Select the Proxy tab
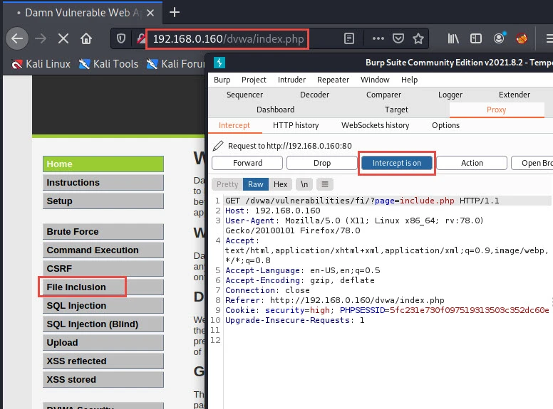 497,110
